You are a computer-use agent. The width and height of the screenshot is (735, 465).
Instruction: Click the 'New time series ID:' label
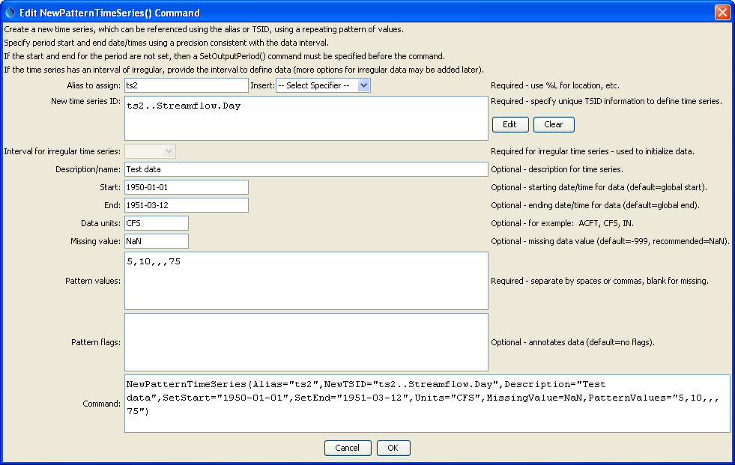coord(85,101)
